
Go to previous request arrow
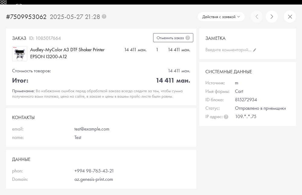[x=257, y=17]
